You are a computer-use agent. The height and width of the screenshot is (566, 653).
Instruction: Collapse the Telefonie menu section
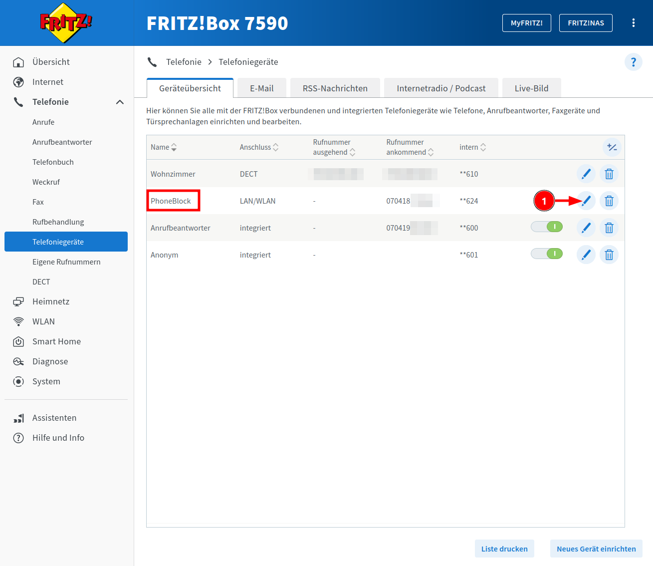click(x=120, y=102)
